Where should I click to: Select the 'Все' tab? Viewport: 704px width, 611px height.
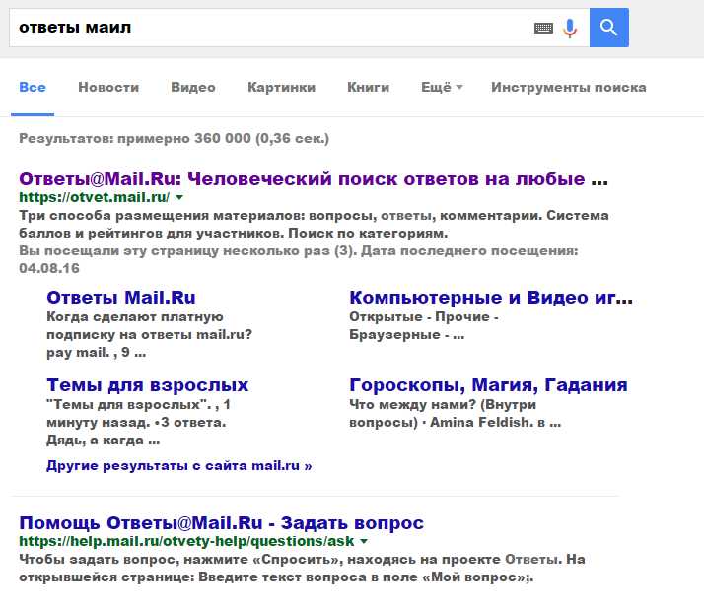(33, 87)
